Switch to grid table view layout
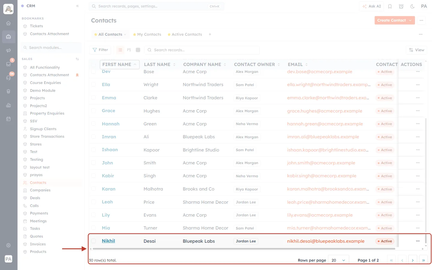The height and width of the screenshot is (270, 432). coord(138,50)
